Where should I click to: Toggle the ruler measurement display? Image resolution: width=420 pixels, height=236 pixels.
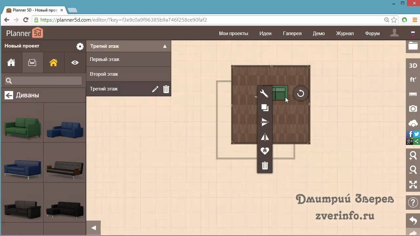tap(413, 94)
